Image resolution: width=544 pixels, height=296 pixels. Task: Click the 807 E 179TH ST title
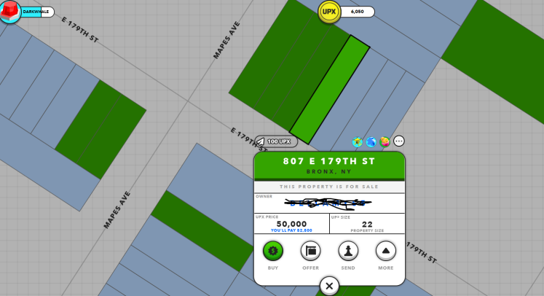click(329, 161)
